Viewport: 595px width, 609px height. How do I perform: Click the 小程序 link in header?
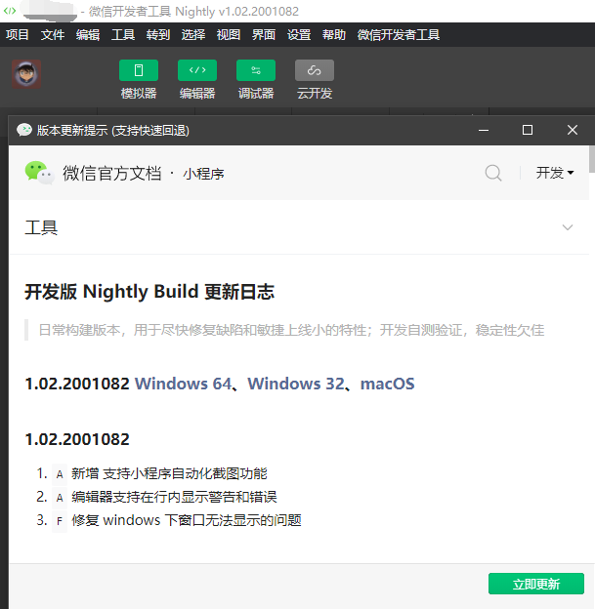(x=204, y=174)
